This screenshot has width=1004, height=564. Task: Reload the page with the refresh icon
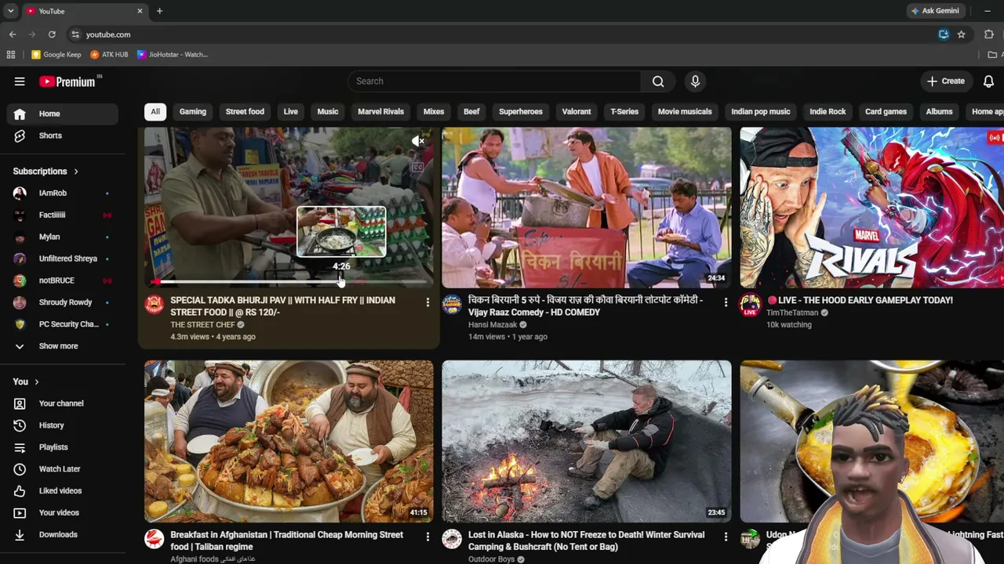pyautogui.click(x=52, y=34)
